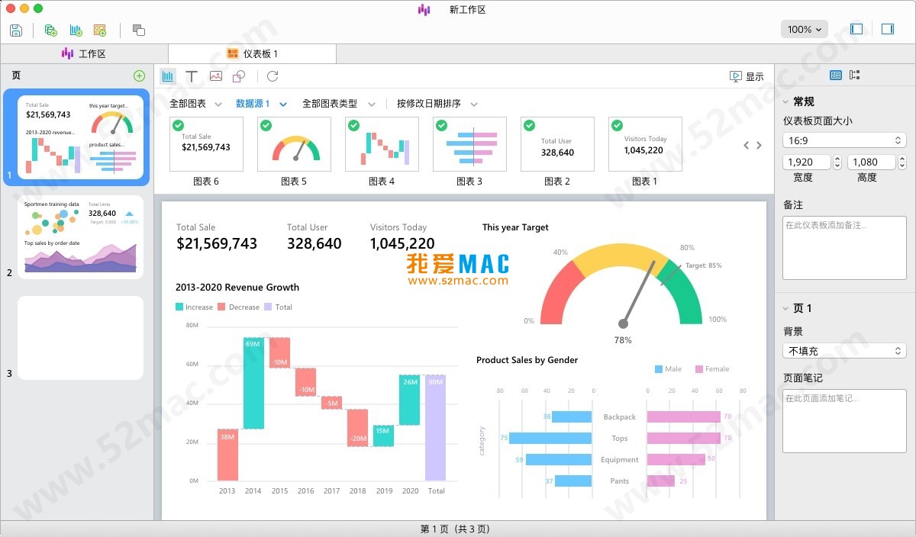Toggle the green check on 图表 3
Screen dimensions: 916x537
click(442, 125)
